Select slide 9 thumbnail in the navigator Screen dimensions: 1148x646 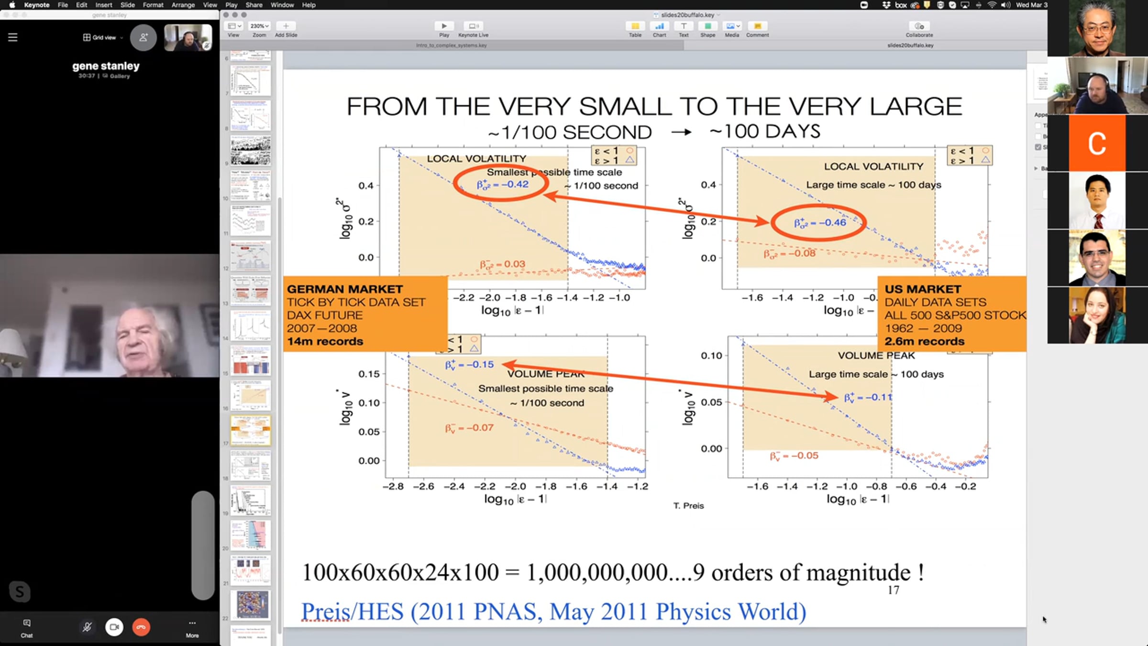(x=251, y=150)
